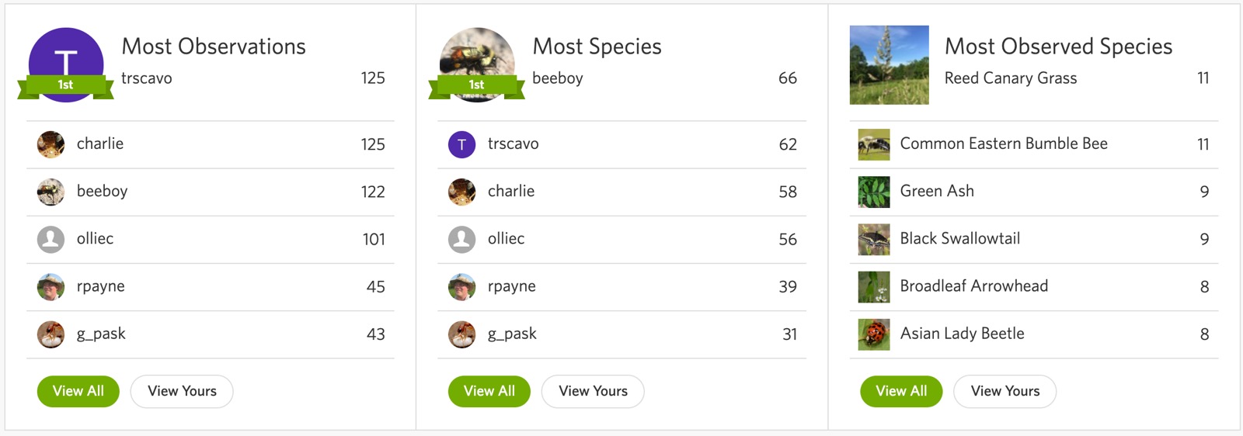The width and height of the screenshot is (1243, 436).
Task: Click the Green Ash leaf thumbnail
Action: pyautogui.click(x=874, y=192)
